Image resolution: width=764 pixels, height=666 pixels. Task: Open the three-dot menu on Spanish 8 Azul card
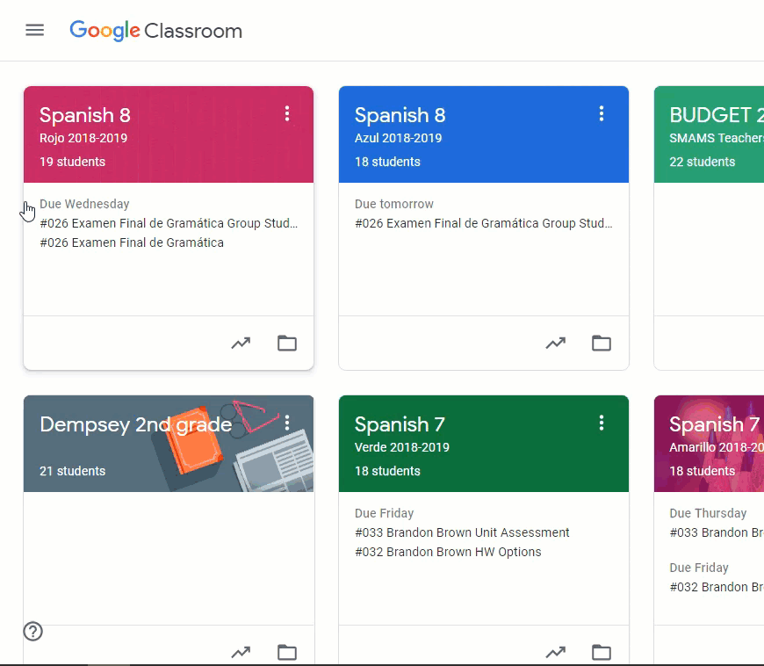coord(602,113)
